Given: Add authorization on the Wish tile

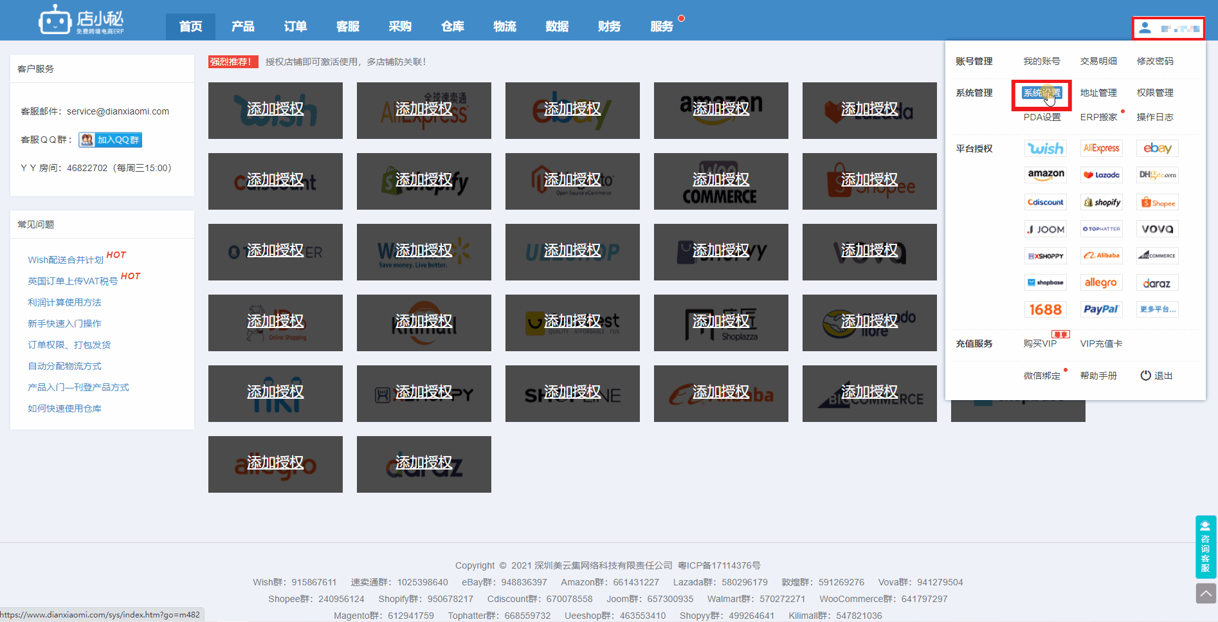Looking at the screenshot, I should (x=275, y=109).
